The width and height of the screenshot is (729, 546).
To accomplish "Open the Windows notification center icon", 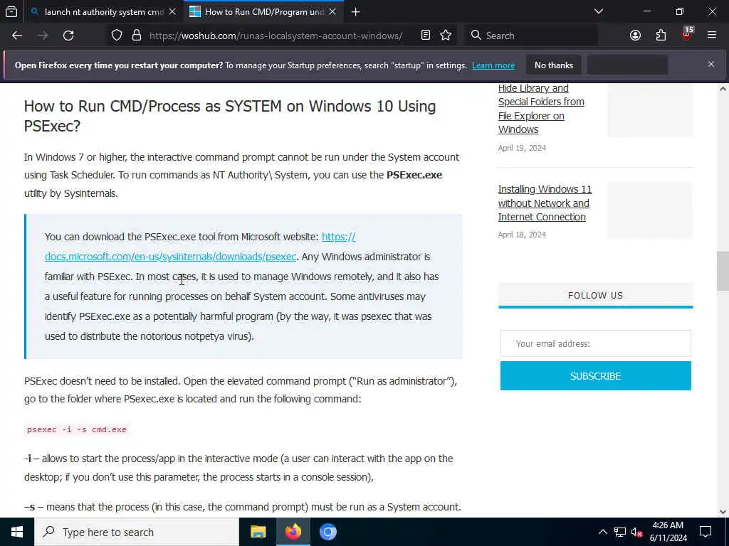I will 706,532.
